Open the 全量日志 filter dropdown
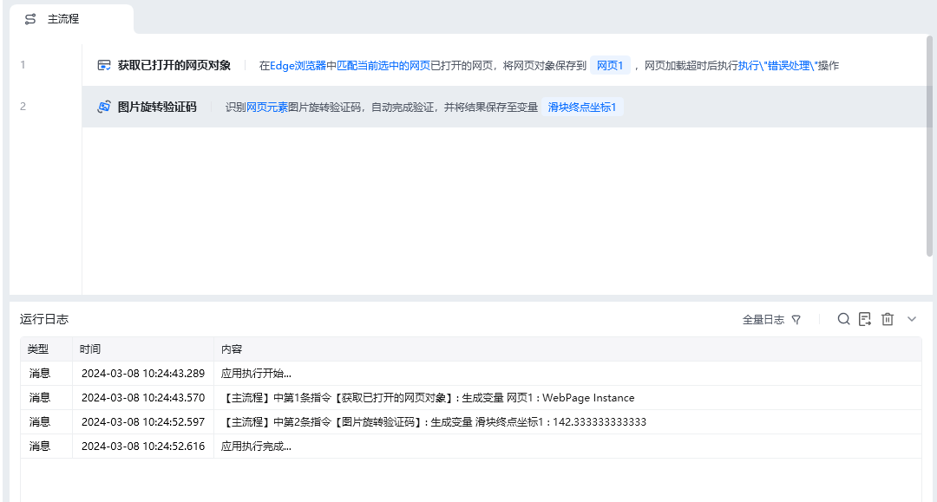Viewport: 937px width, 502px height. (x=771, y=320)
